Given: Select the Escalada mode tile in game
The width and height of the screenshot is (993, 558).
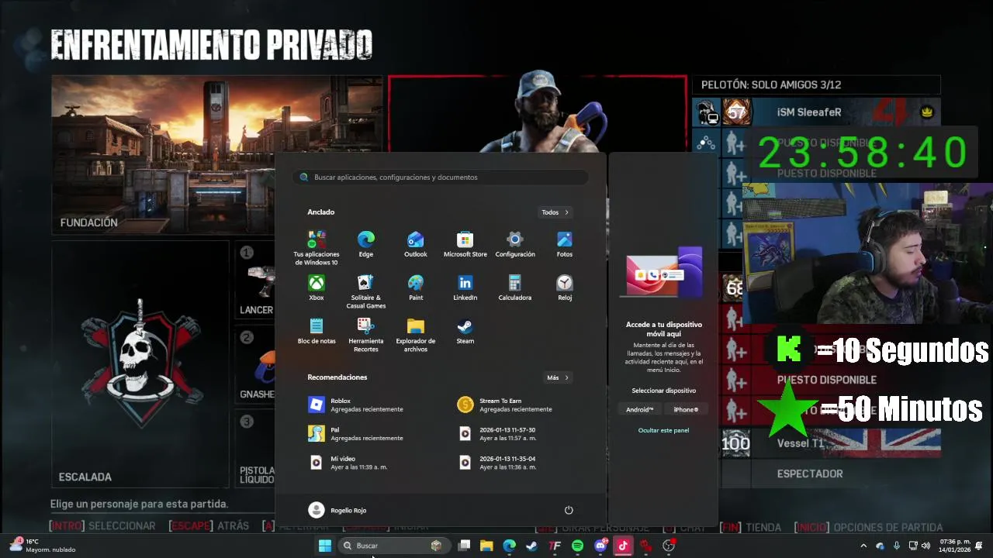Looking at the screenshot, I should click(x=140, y=364).
